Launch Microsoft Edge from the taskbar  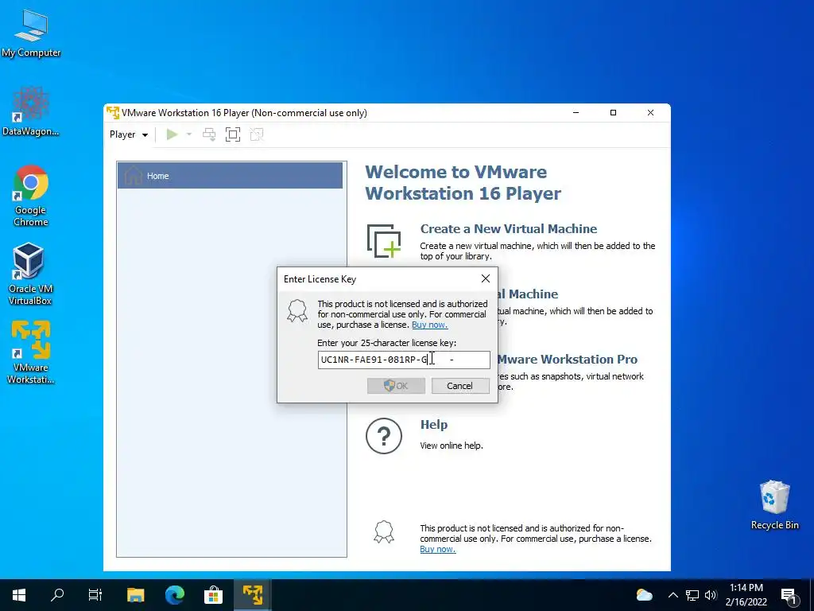click(x=174, y=595)
